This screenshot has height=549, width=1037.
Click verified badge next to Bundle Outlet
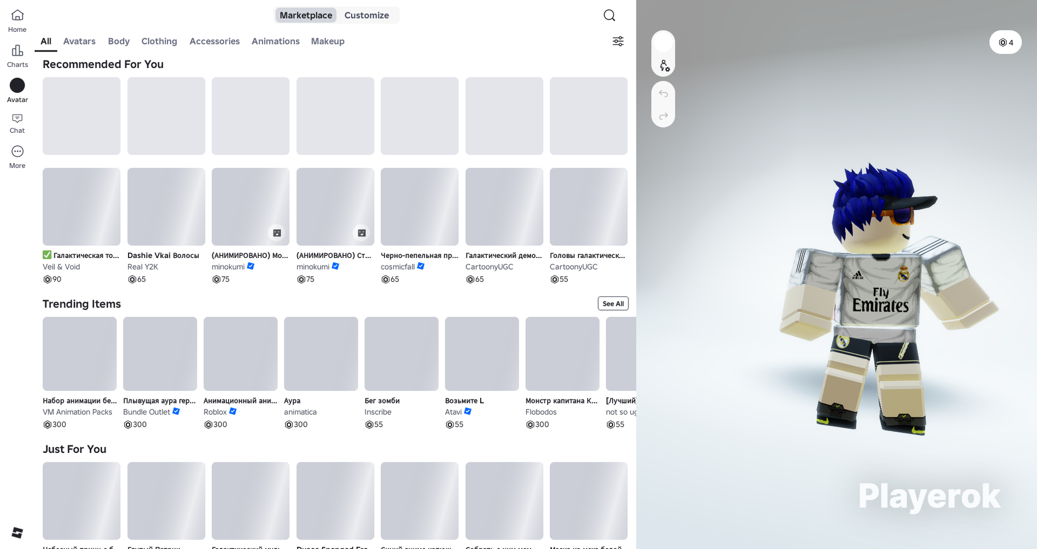(x=176, y=411)
